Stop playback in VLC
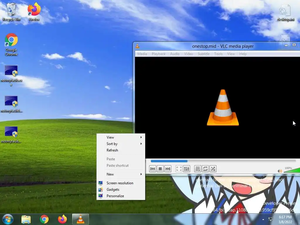The image size is (300, 225). tap(160, 169)
